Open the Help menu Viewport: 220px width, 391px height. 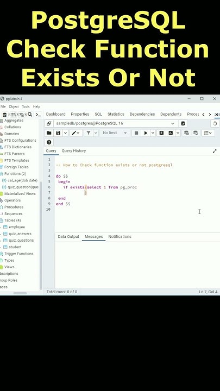click(x=36, y=106)
